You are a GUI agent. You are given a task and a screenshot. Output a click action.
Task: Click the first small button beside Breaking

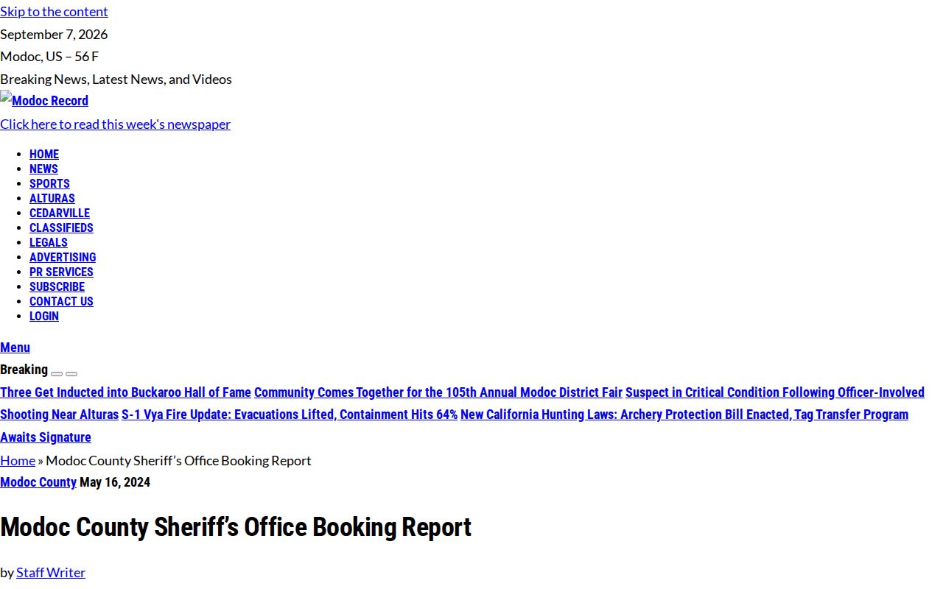point(57,373)
